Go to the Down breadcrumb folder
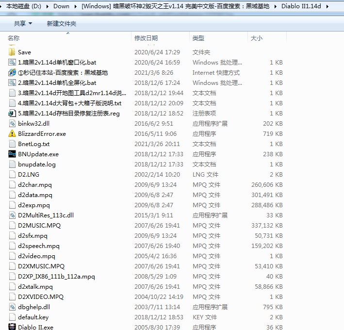This screenshot has height=330, width=344. (x=62, y=6)
